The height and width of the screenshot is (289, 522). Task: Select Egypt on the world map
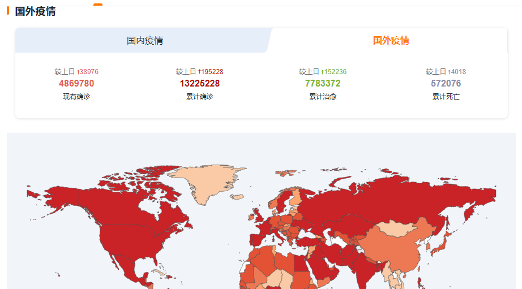tap(301, 264)
